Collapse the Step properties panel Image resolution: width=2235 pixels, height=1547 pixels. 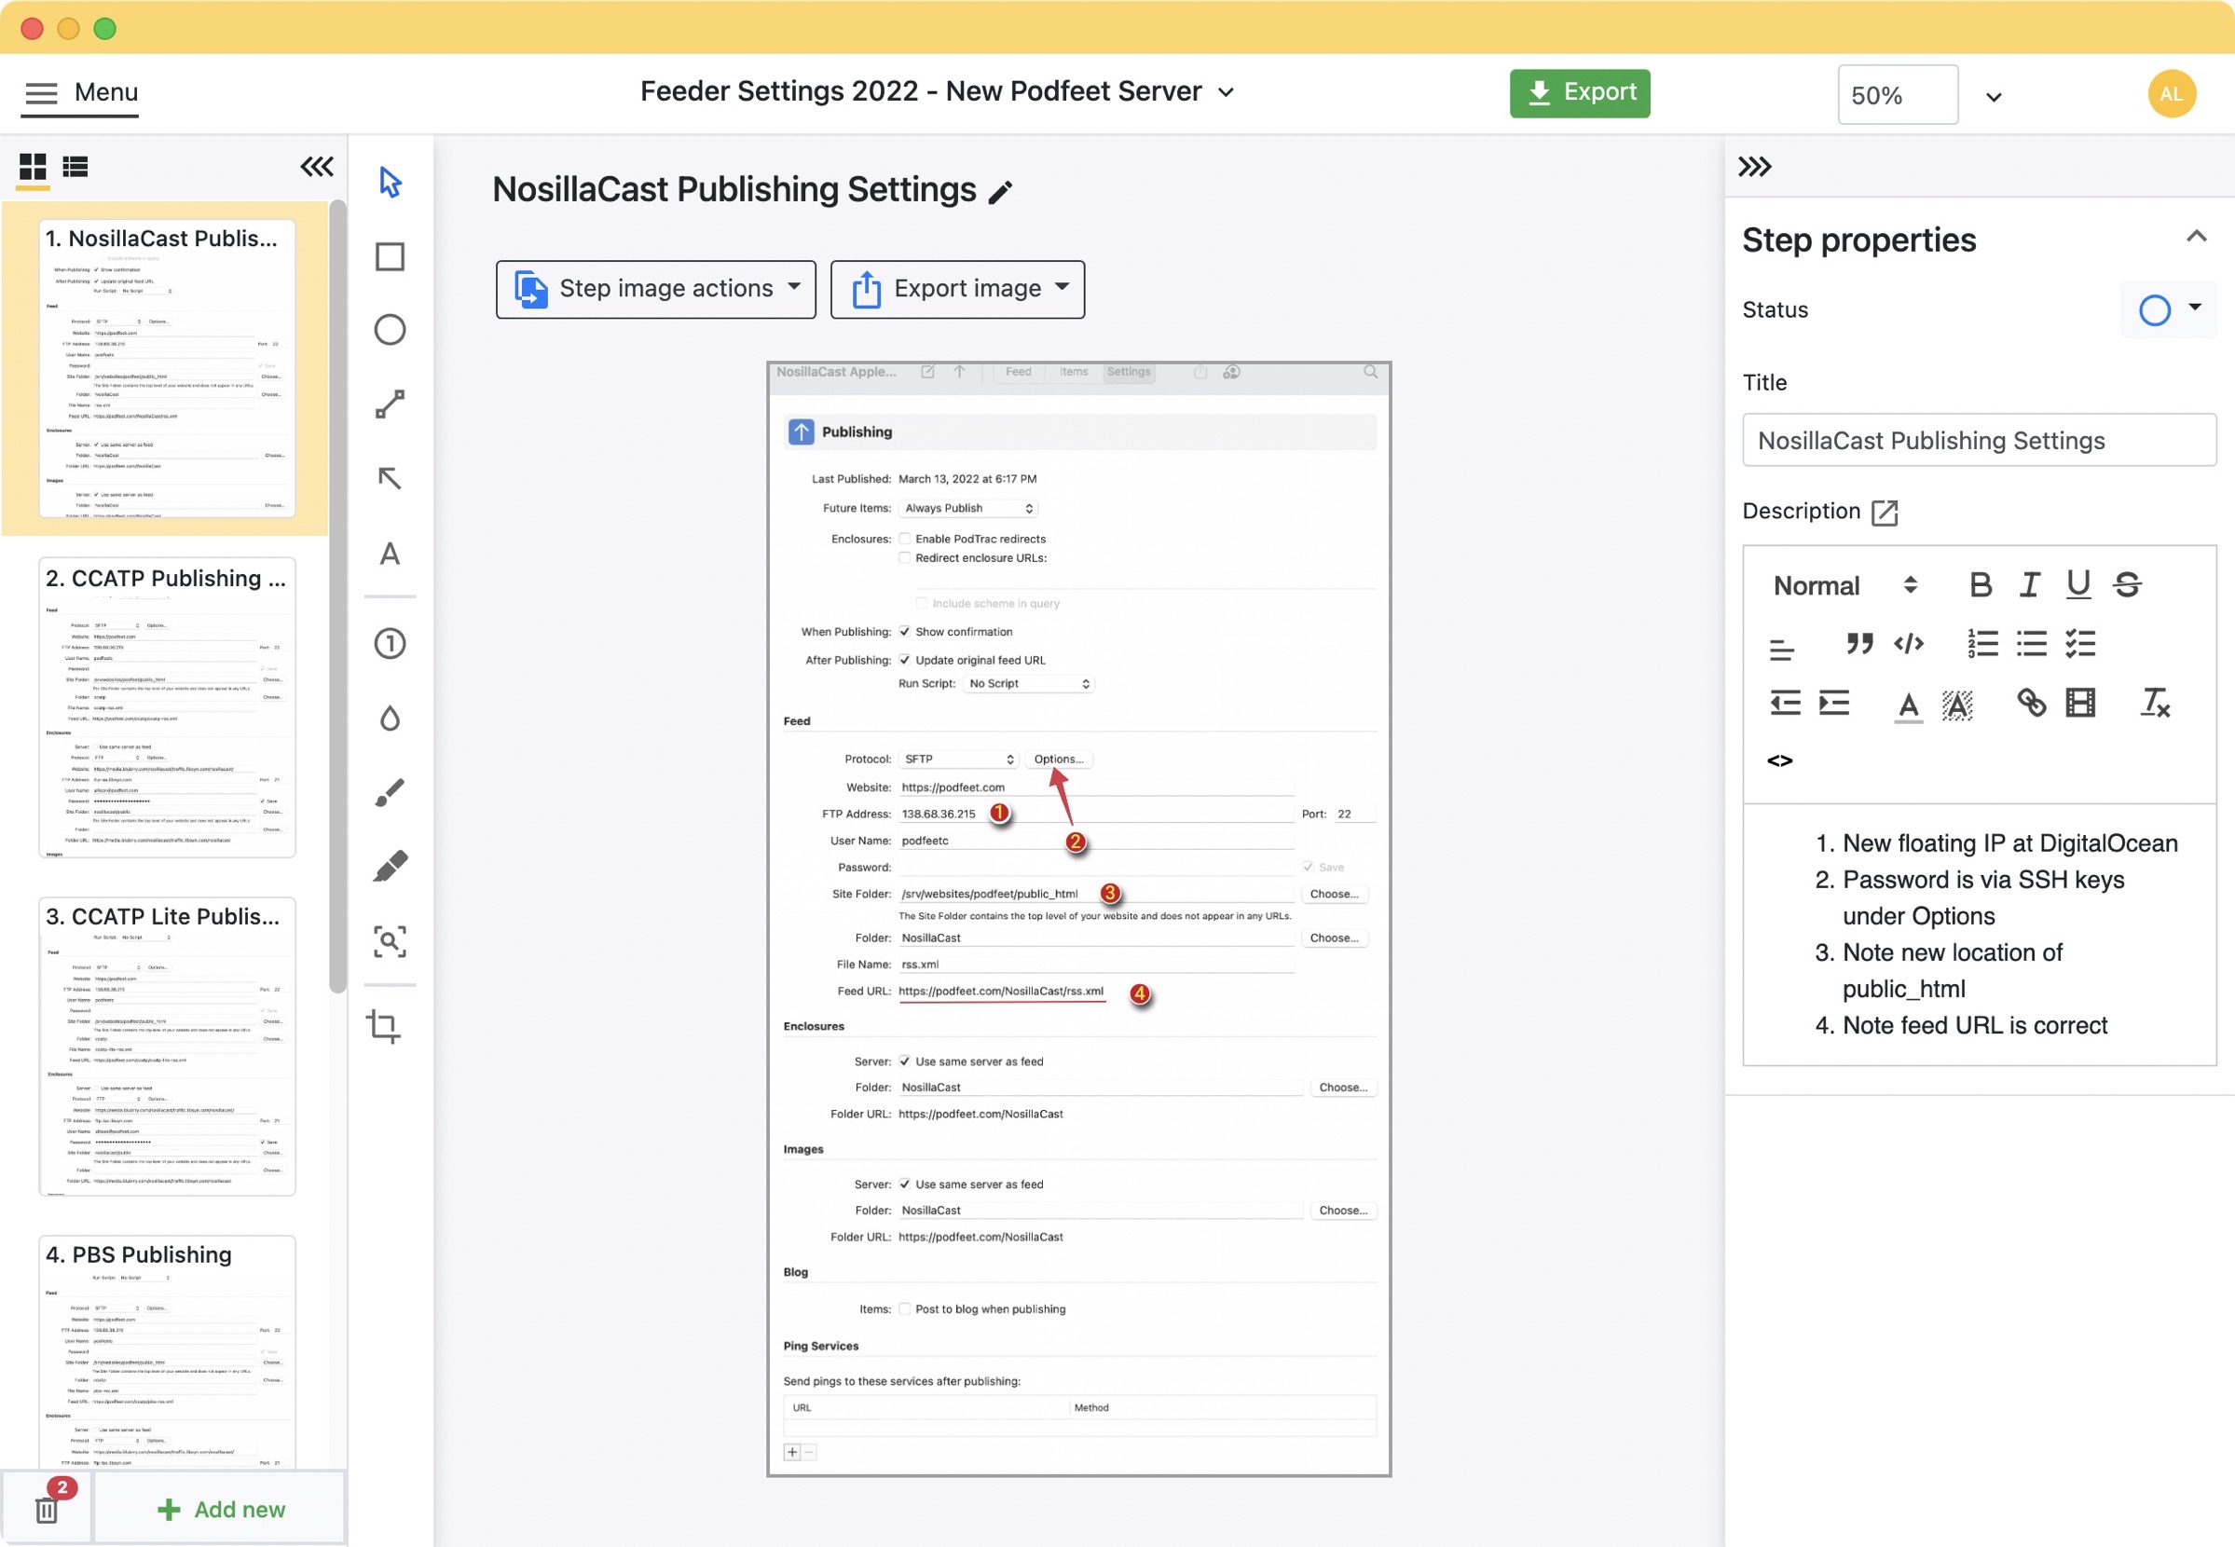(2196, 237)
